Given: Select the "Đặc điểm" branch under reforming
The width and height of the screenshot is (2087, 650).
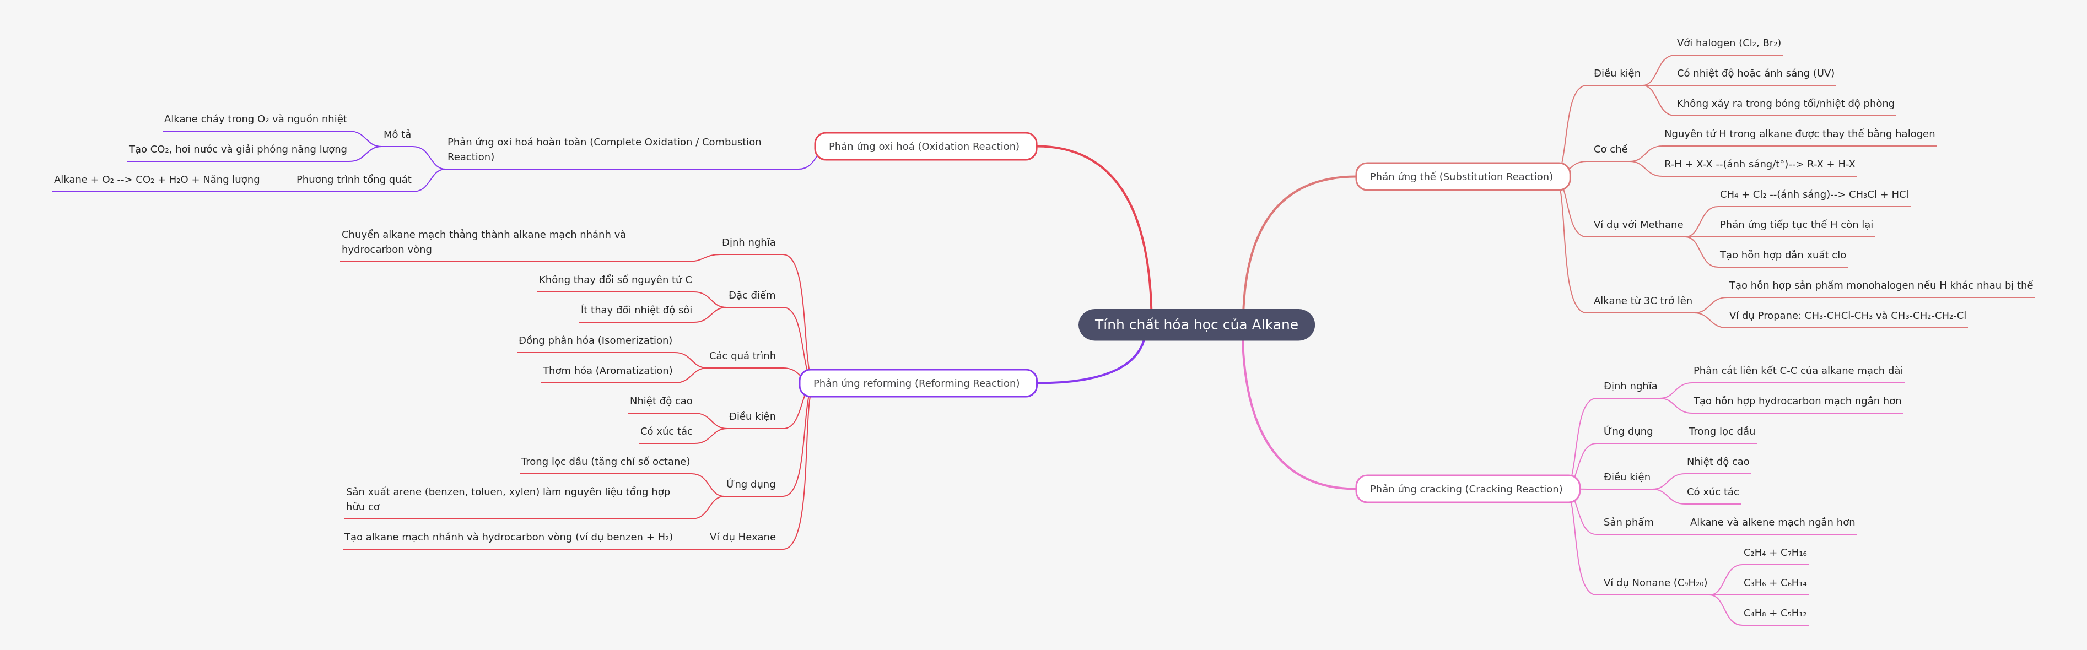Looking at the screenshot, I should click(752, 295).
